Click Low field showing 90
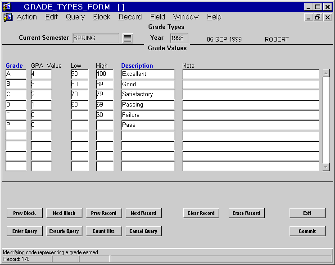 pyautogui.click(x=80, y=74)
